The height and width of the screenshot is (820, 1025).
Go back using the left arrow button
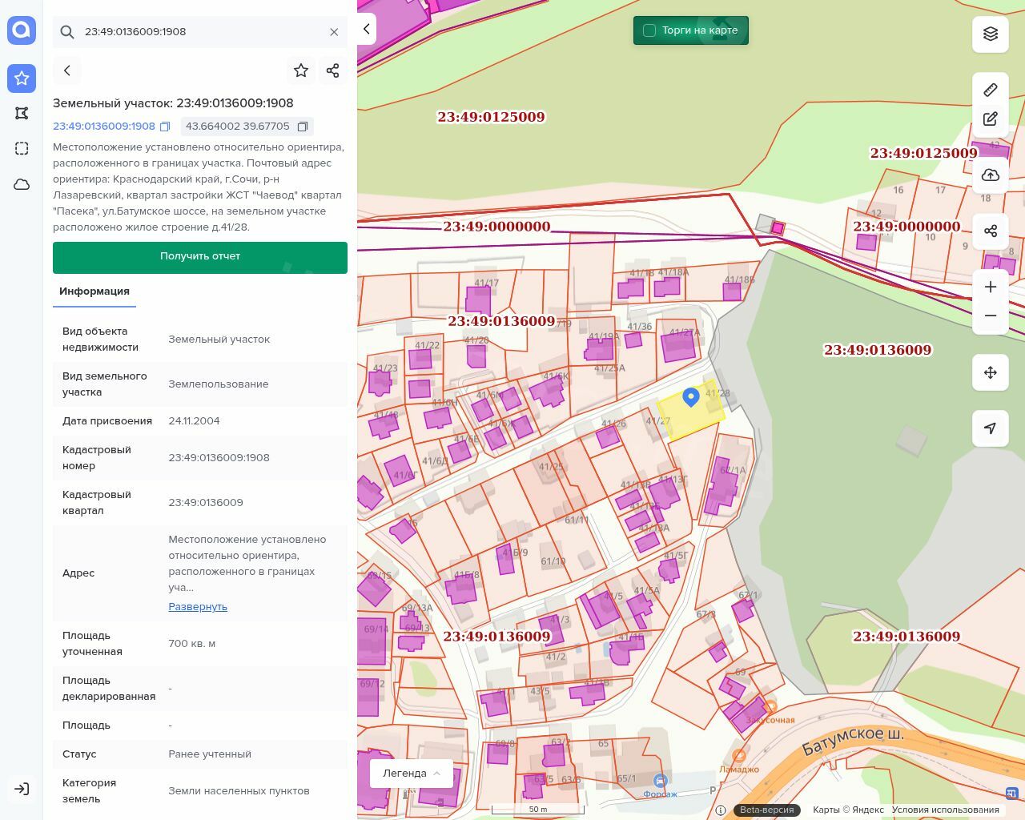[67, 70]
